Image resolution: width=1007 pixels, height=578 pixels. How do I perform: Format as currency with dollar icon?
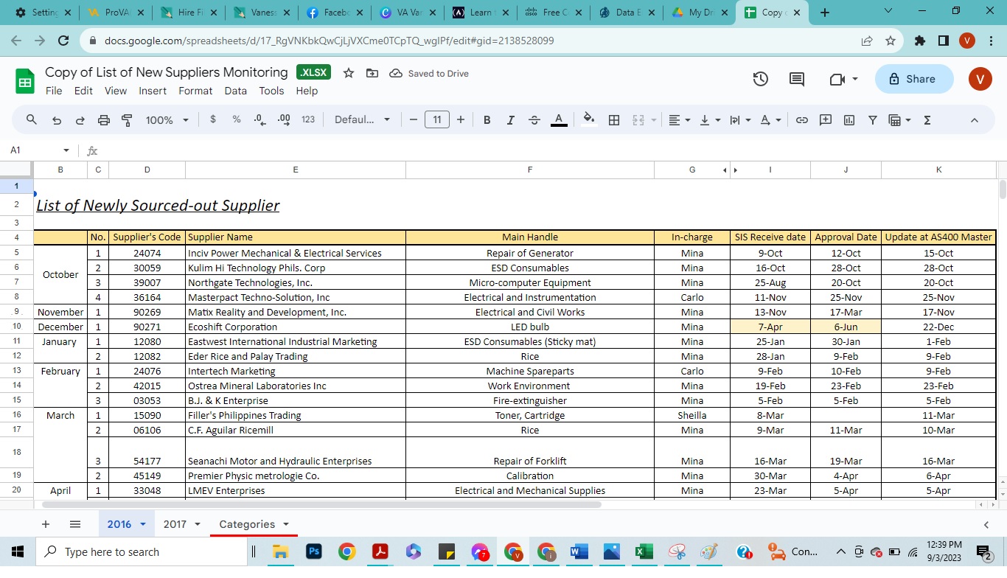coord(213,119)
